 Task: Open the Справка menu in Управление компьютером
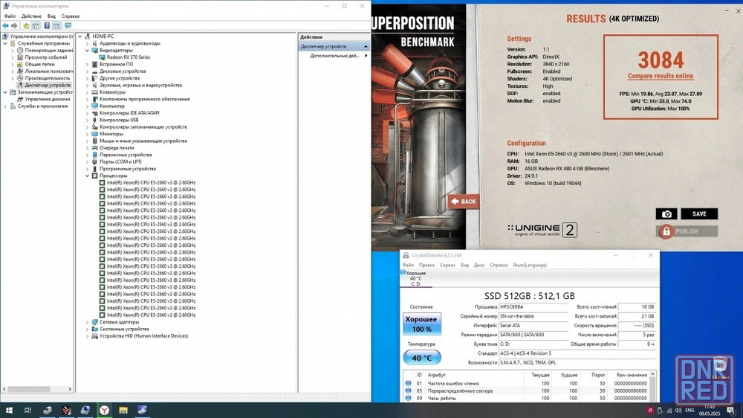pyautogui.click(x=70, y=16)
